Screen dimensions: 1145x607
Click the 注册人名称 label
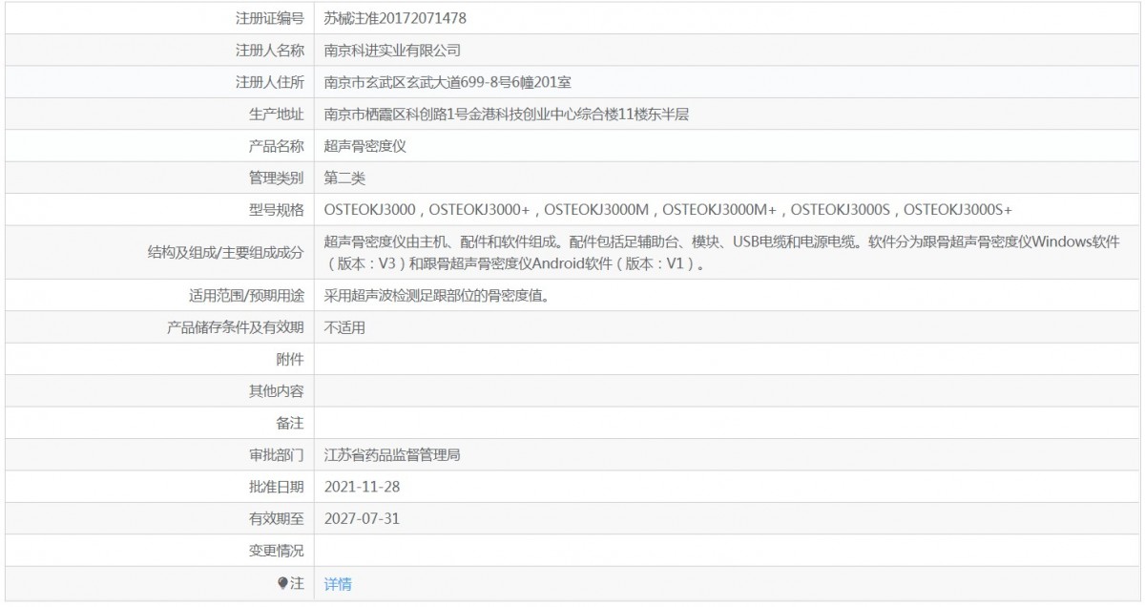click(x=270, y=50)
